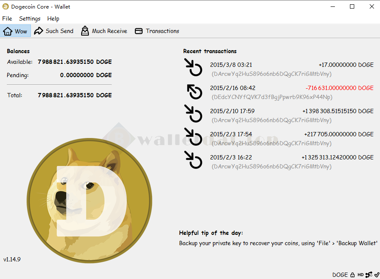
Task: Open the Settings menu
Action: coord(30,18)
